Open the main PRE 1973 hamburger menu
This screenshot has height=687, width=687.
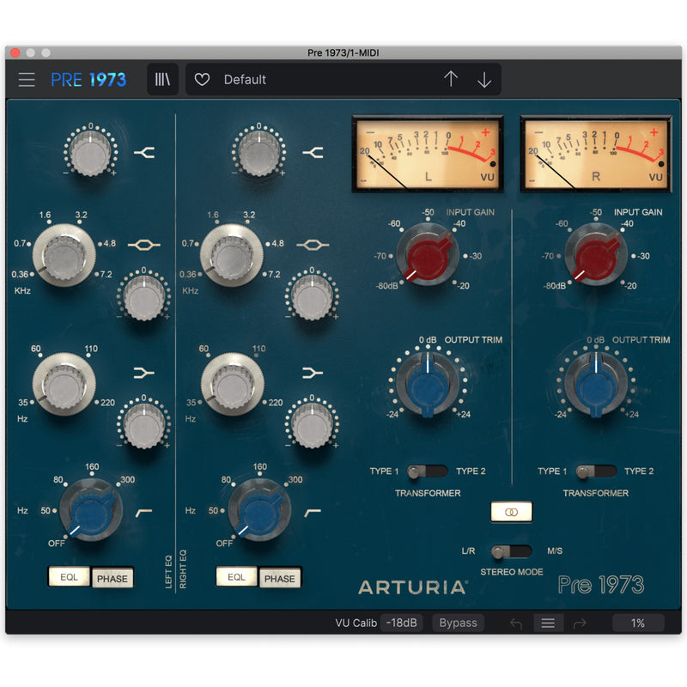(27, 79)
